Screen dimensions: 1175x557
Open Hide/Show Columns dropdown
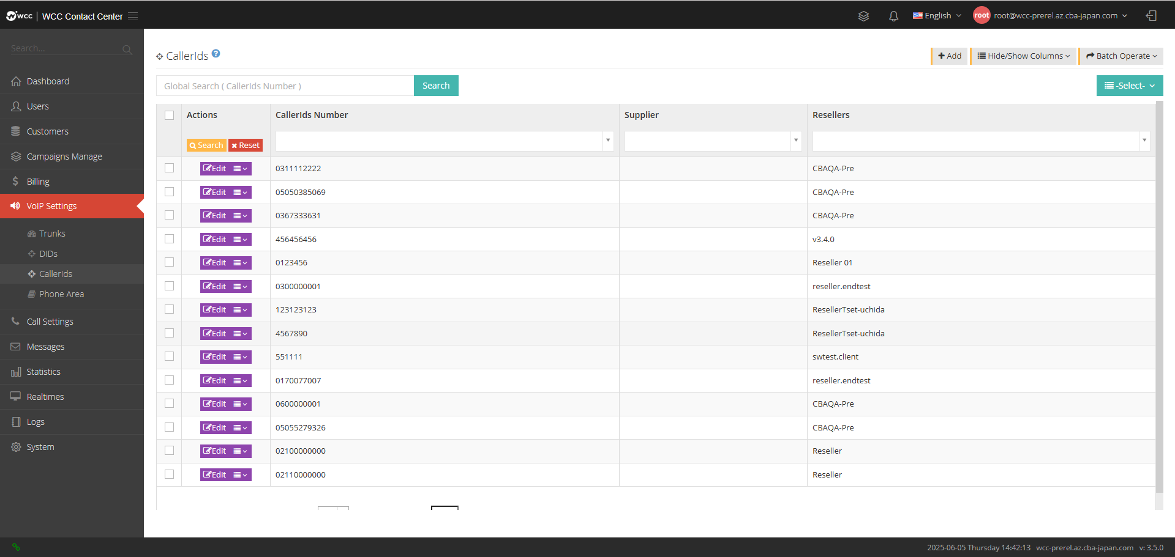(x=1023, y=56)
